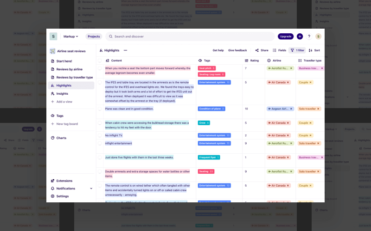Viewport: 371px width, 231px height.
Task: Expand the Notifications chevron in sidebar
Action: [x=91, y=188]
